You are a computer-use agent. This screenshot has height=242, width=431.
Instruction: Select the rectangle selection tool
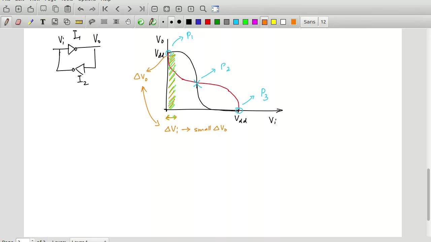click(104, 22)
